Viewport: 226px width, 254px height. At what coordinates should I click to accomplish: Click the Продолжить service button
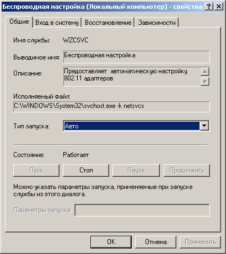pyautogui.click(x=187, y=170)
